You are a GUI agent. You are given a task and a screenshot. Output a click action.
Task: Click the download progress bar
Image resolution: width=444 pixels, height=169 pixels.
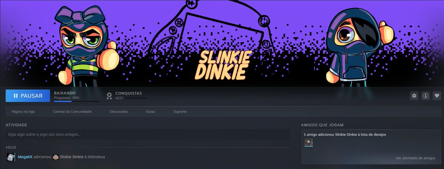(77, 101)
